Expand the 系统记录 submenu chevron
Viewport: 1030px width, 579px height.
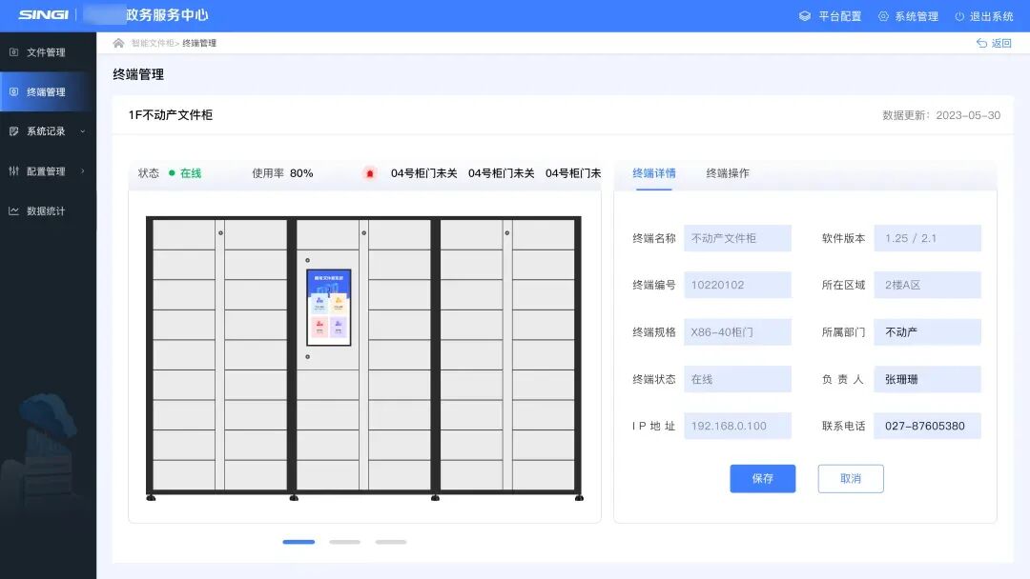click(83, 131)
